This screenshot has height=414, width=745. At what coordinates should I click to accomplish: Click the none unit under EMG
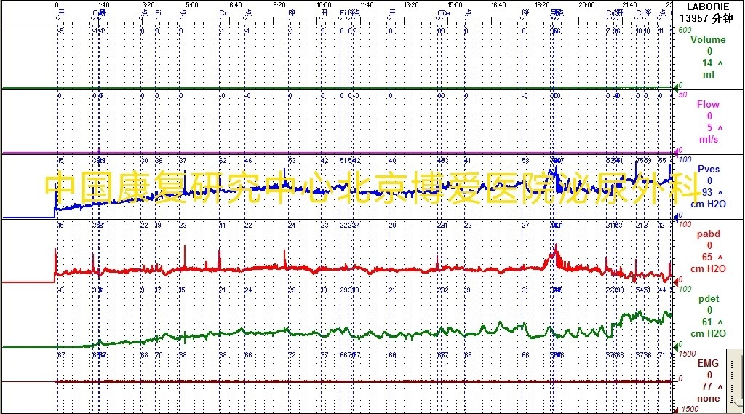[x=708, y=398]
